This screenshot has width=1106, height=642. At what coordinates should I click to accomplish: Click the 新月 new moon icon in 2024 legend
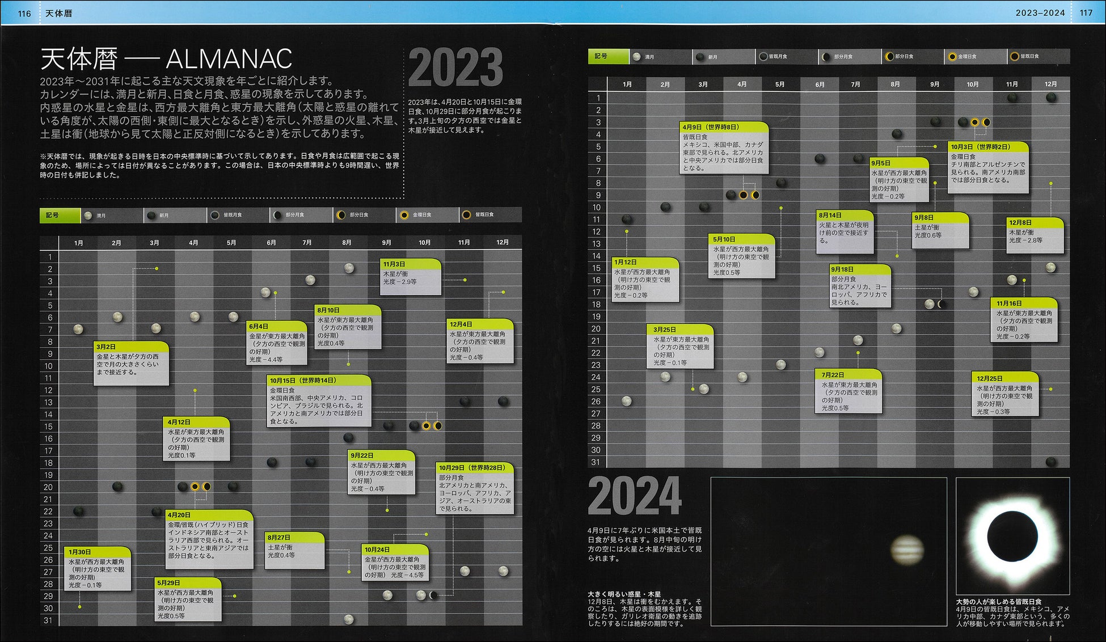click(700, 57)
